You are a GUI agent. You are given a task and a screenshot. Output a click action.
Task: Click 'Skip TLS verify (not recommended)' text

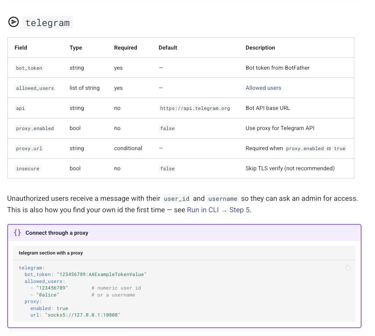[290, 169]
